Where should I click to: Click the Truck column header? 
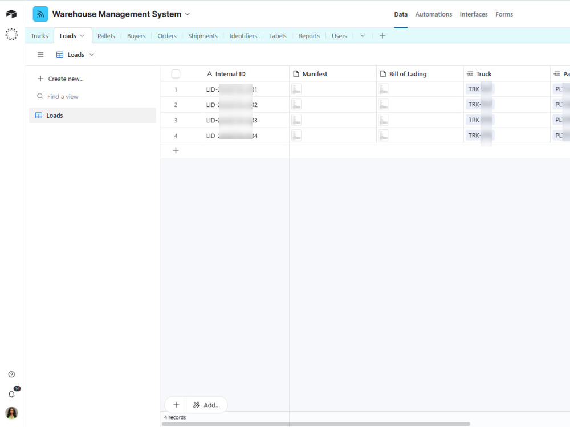pyautogui.click(x=507, y=73)
